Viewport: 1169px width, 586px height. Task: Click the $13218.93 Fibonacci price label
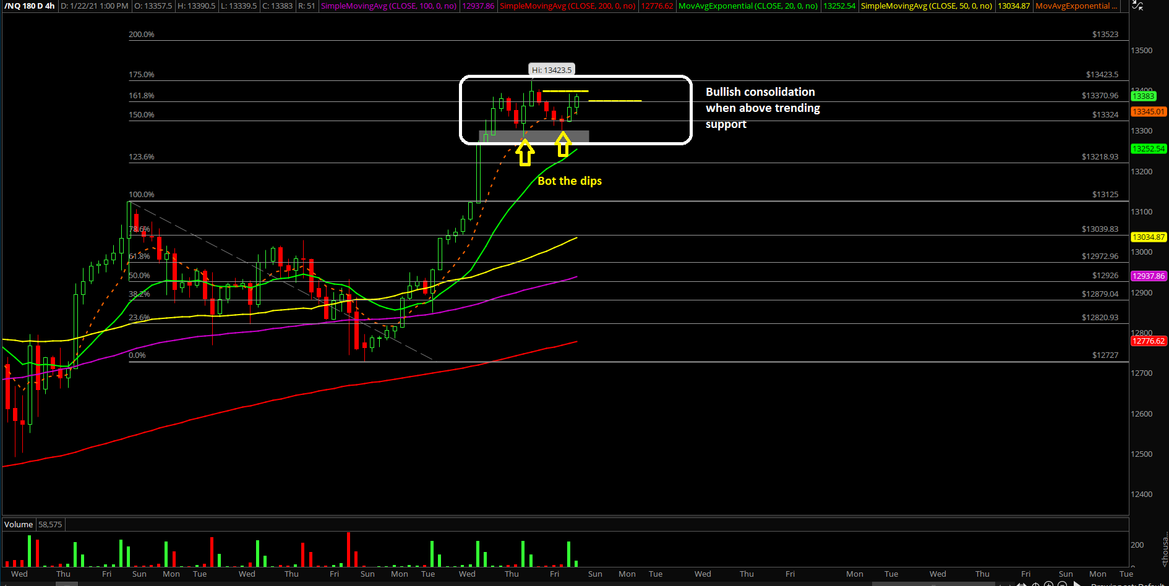click(x=1100, y=157)
